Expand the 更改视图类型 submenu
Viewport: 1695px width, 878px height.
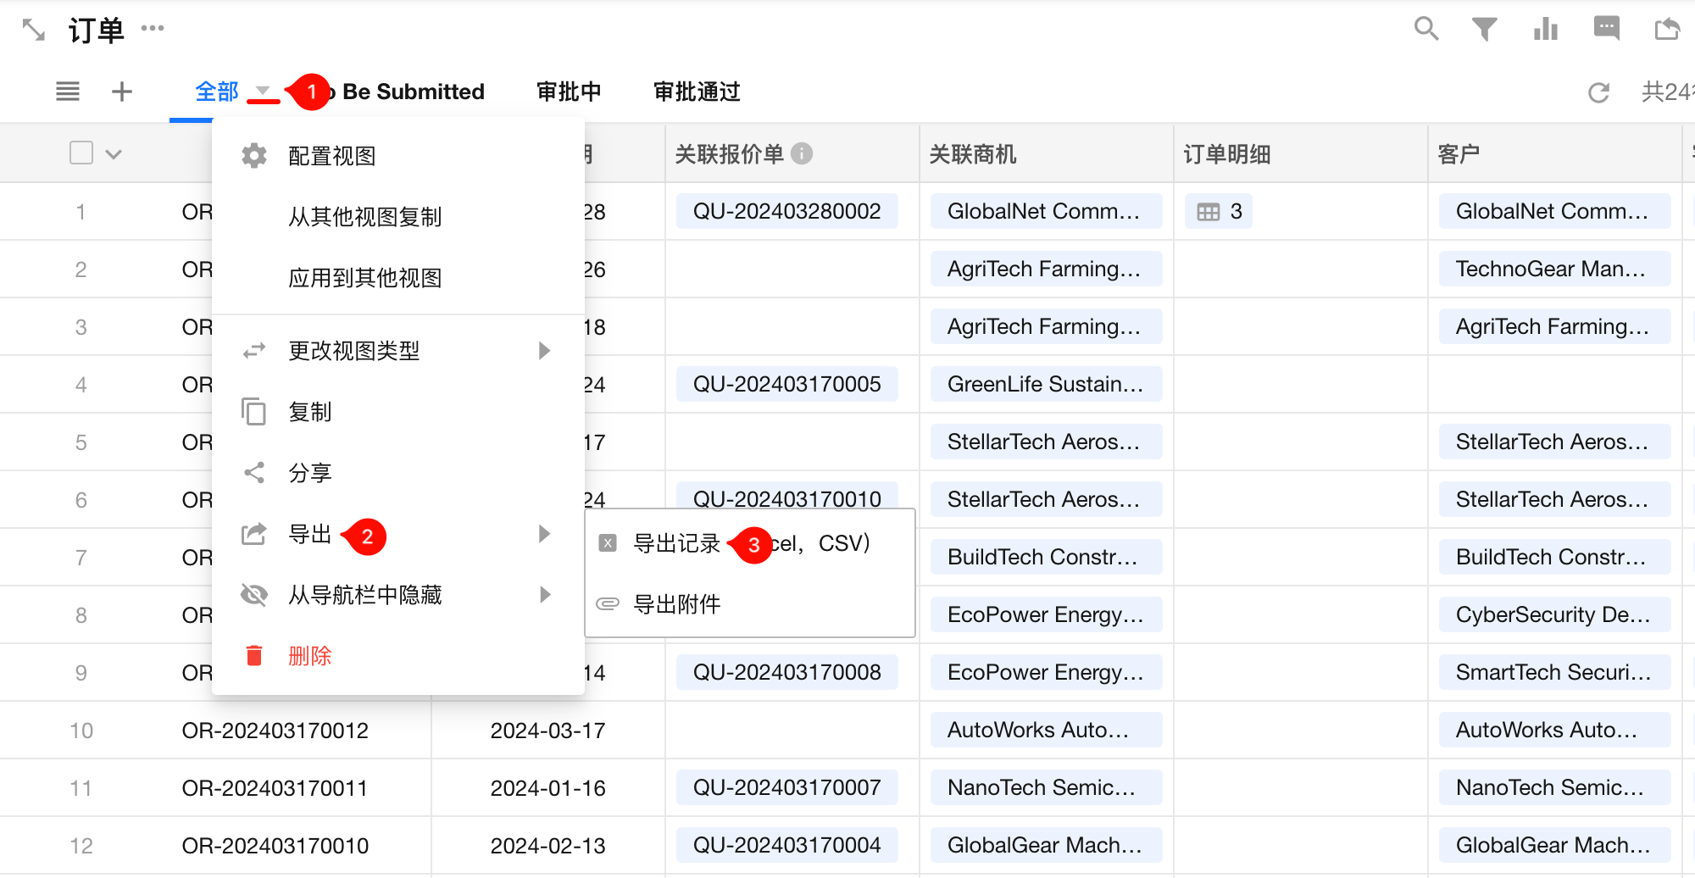[544, 351]
